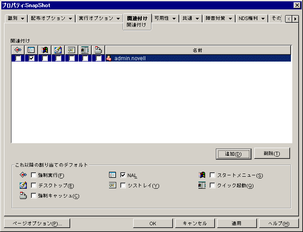Expand the 障害対策 tab dropdown arrow
This screenshot has width=303, height=232.
click(230, 19)
